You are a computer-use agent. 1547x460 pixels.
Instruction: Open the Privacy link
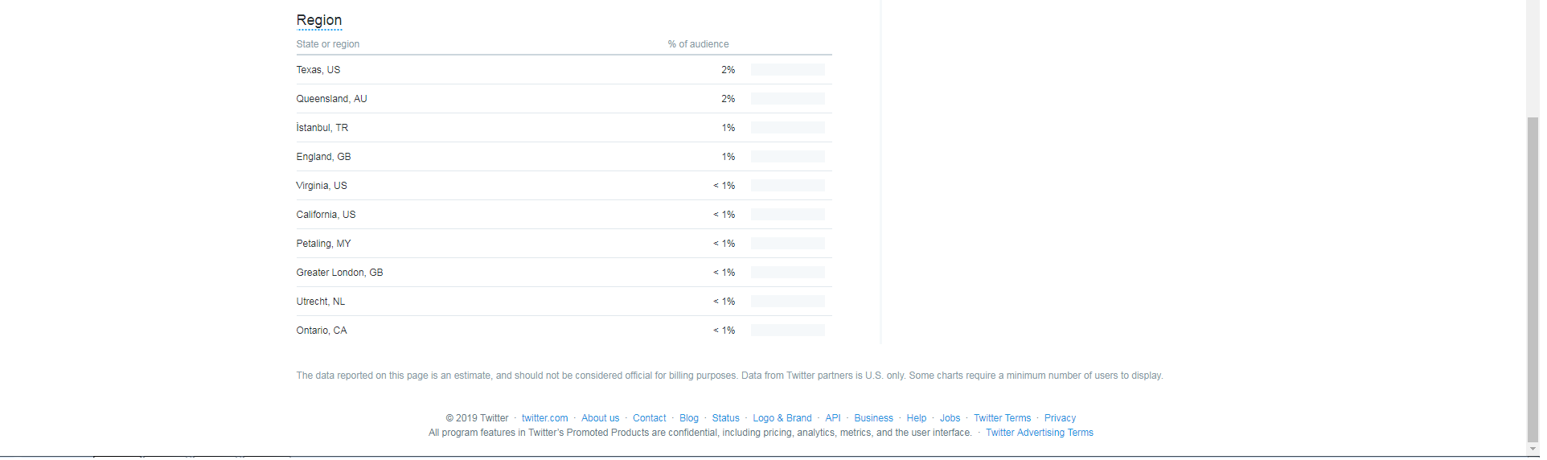coord(1060,418)
